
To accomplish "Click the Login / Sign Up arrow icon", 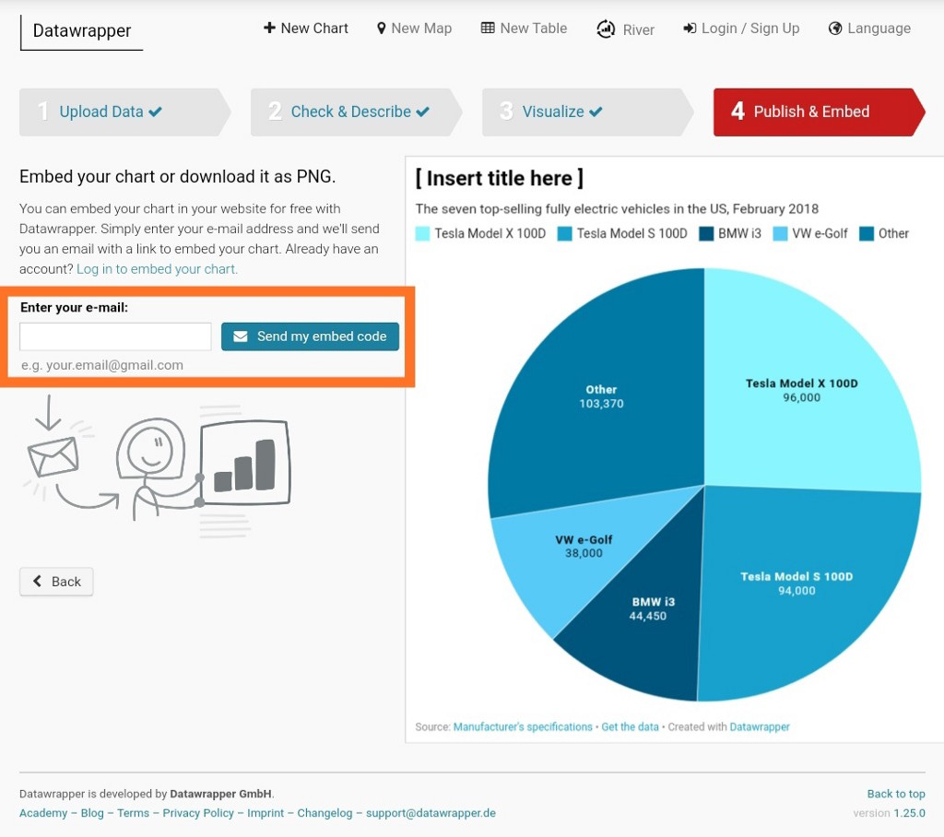I will click(x=690, y=28).
